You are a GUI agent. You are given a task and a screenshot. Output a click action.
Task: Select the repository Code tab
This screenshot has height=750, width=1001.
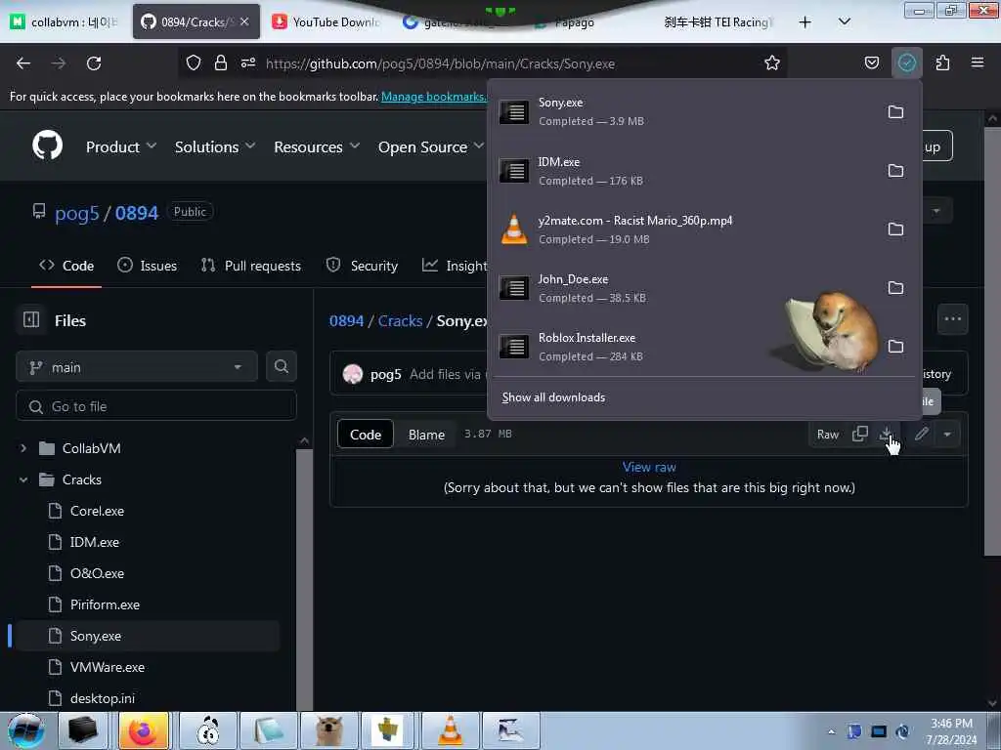tap(66, 266)
